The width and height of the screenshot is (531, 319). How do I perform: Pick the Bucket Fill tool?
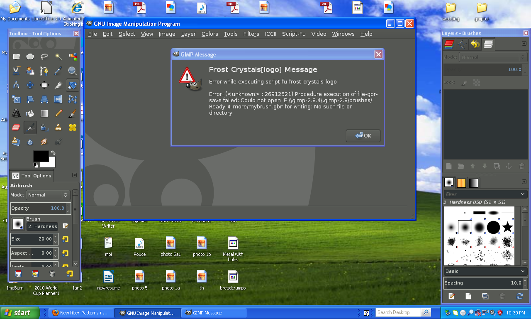[x=30, y=113]
